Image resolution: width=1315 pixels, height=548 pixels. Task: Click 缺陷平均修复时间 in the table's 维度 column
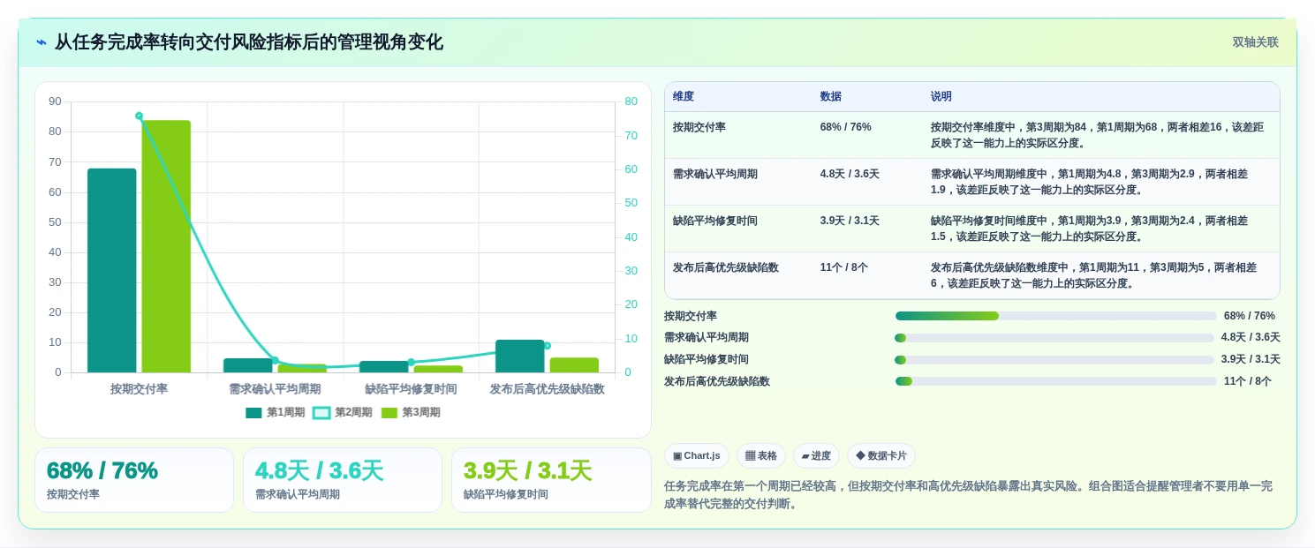click(715, 221)
